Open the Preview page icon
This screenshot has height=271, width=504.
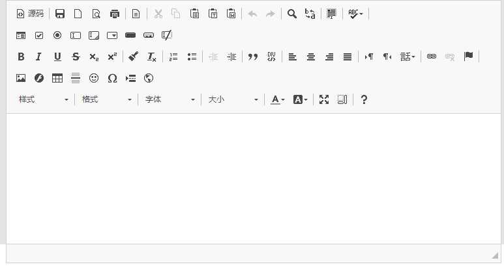(x=96, y=14)
